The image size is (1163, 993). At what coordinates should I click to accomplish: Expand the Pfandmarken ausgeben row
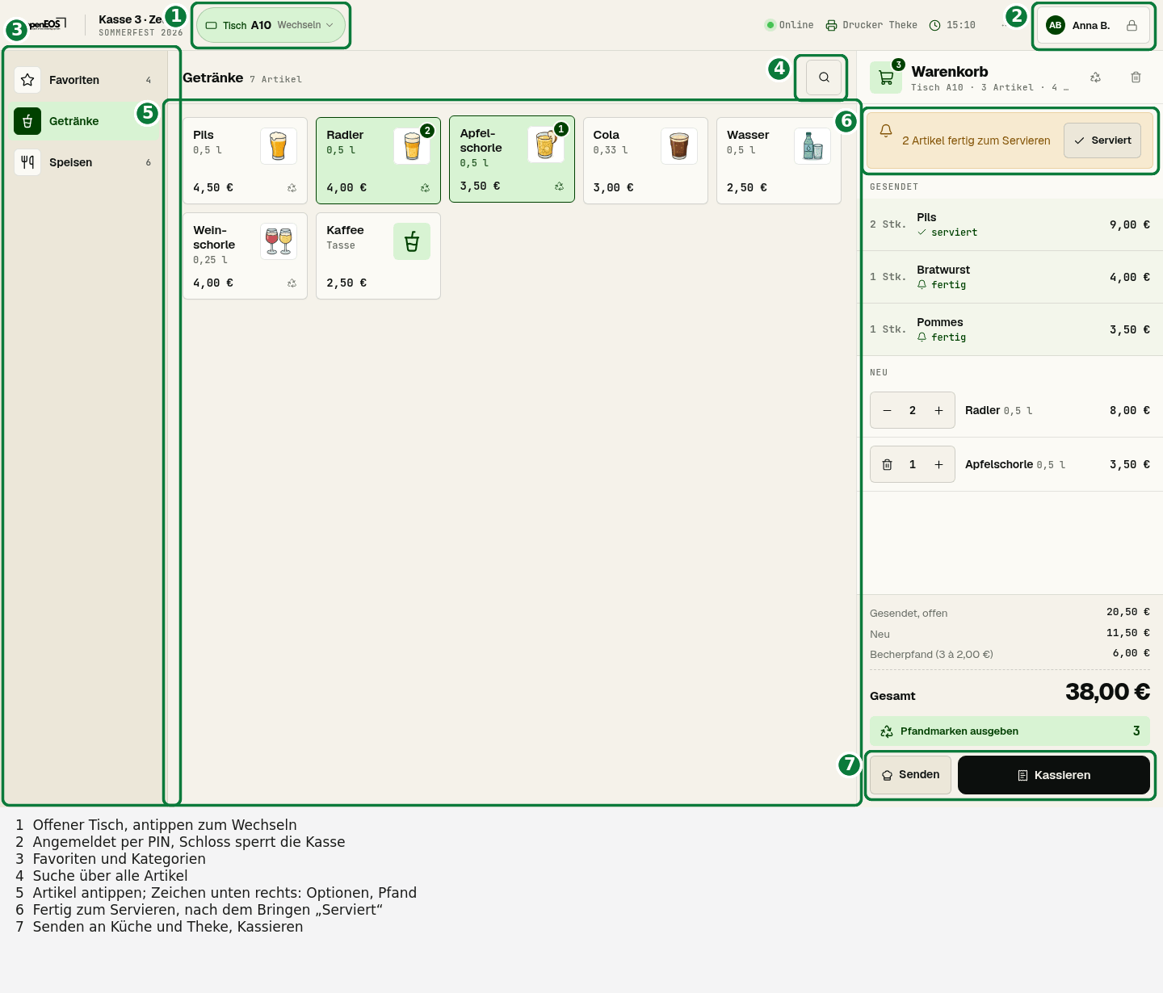pos(1010,731)
